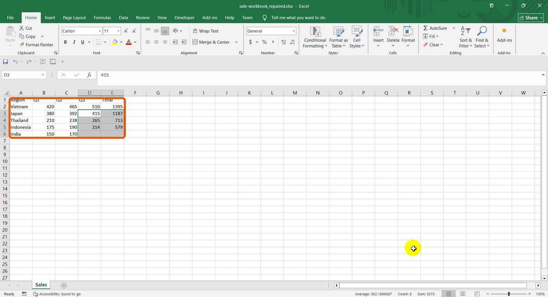Open Sort & Filter menu
Image resolution: width=548 pixels, height=297 pixels.
466,37
